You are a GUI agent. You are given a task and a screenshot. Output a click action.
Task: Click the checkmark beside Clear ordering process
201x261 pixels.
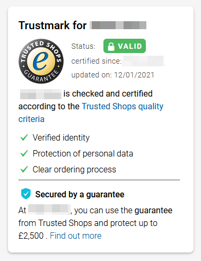[x=24, y=169]
